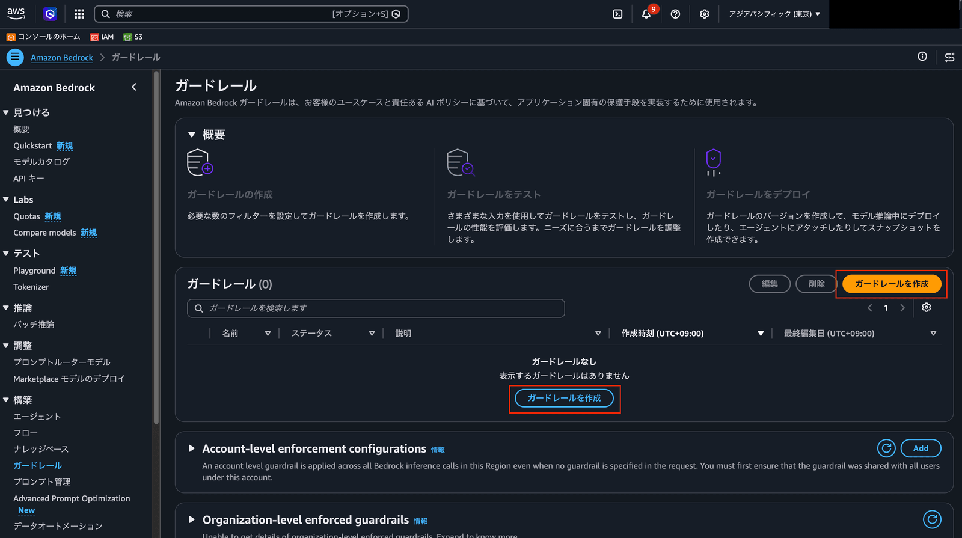The image size is (962, 538).
Task: Click the AWS logo
Action: tap(16, 13)
